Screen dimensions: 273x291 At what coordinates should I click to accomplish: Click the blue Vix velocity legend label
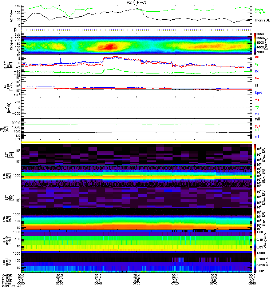(257, 114)
